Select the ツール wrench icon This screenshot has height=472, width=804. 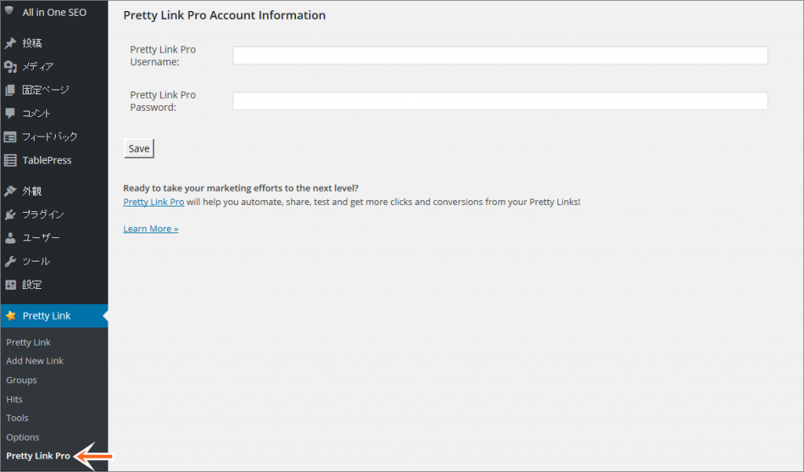pyautogui.click(x=13, y=261)
